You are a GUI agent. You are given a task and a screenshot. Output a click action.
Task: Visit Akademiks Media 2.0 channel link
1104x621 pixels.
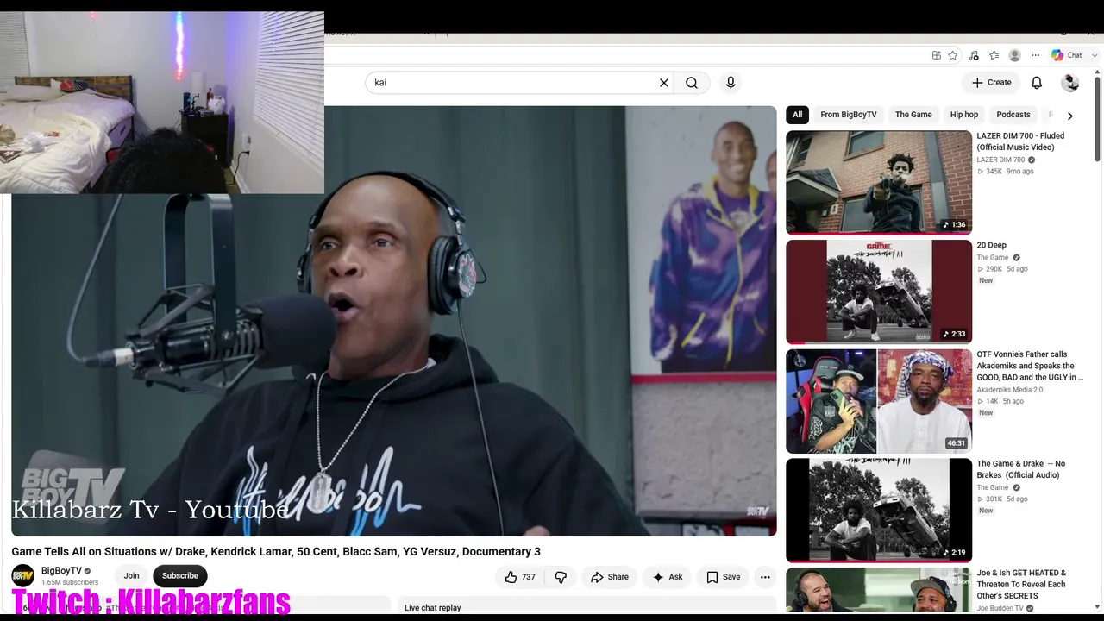(1010, 390)
